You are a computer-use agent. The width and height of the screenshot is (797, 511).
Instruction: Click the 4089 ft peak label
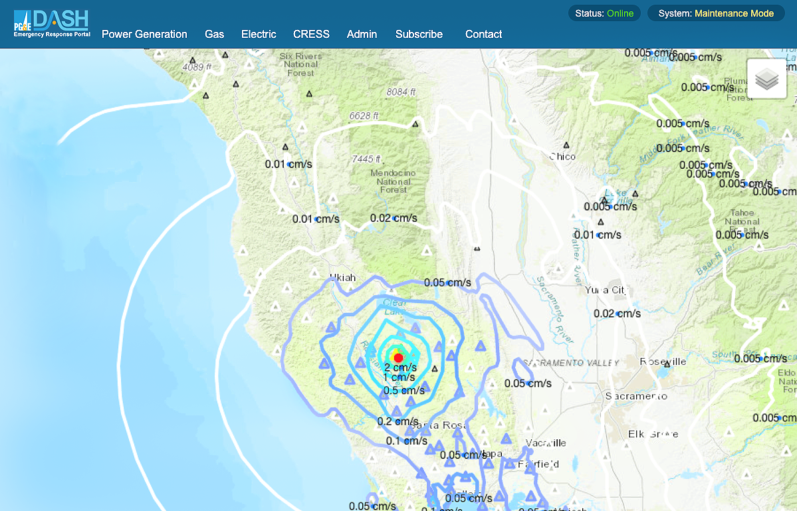pos(197,66)
